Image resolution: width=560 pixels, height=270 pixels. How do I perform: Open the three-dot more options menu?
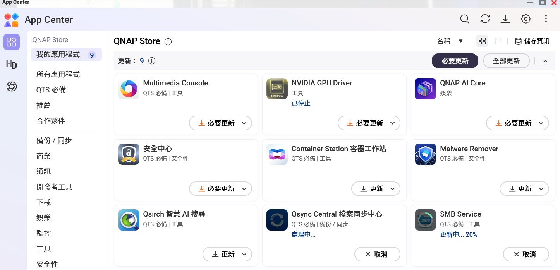(546, 19)
